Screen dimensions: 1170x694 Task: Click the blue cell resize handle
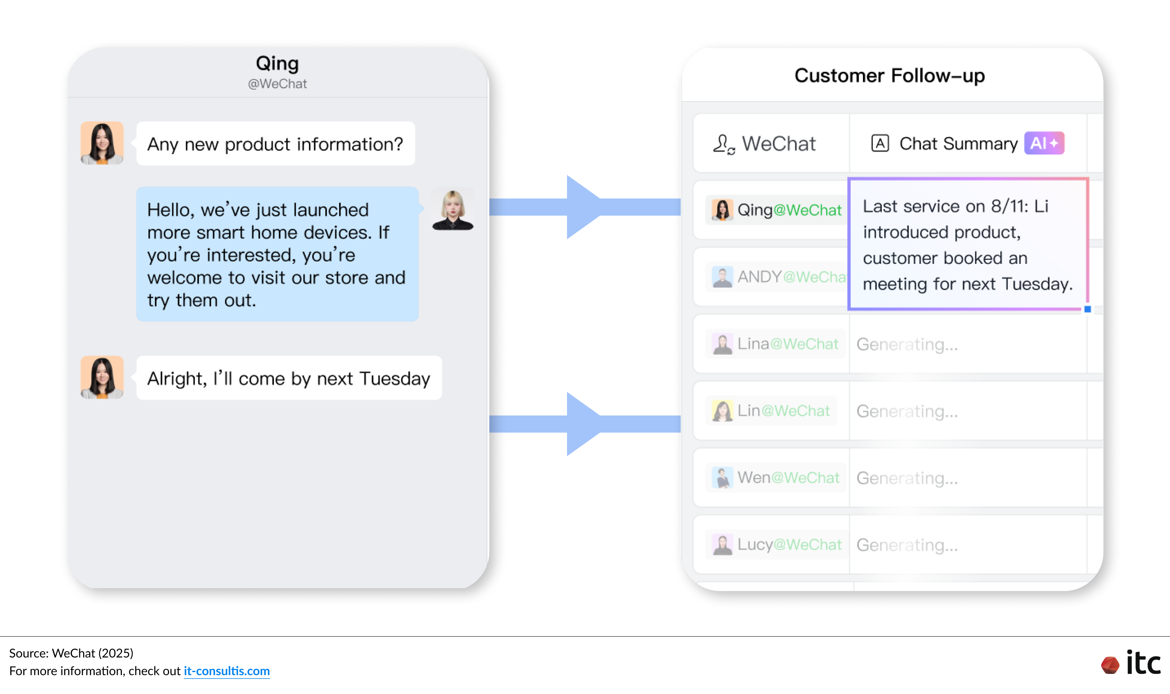coord(1088,309)
